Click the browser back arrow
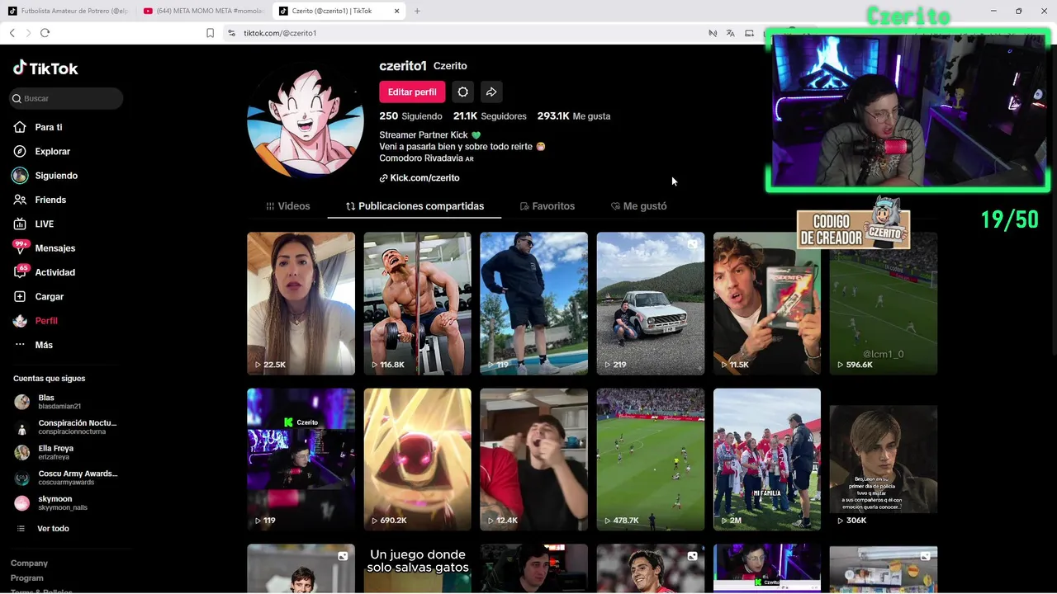1057x594 pixels. [x=12, y=33]
